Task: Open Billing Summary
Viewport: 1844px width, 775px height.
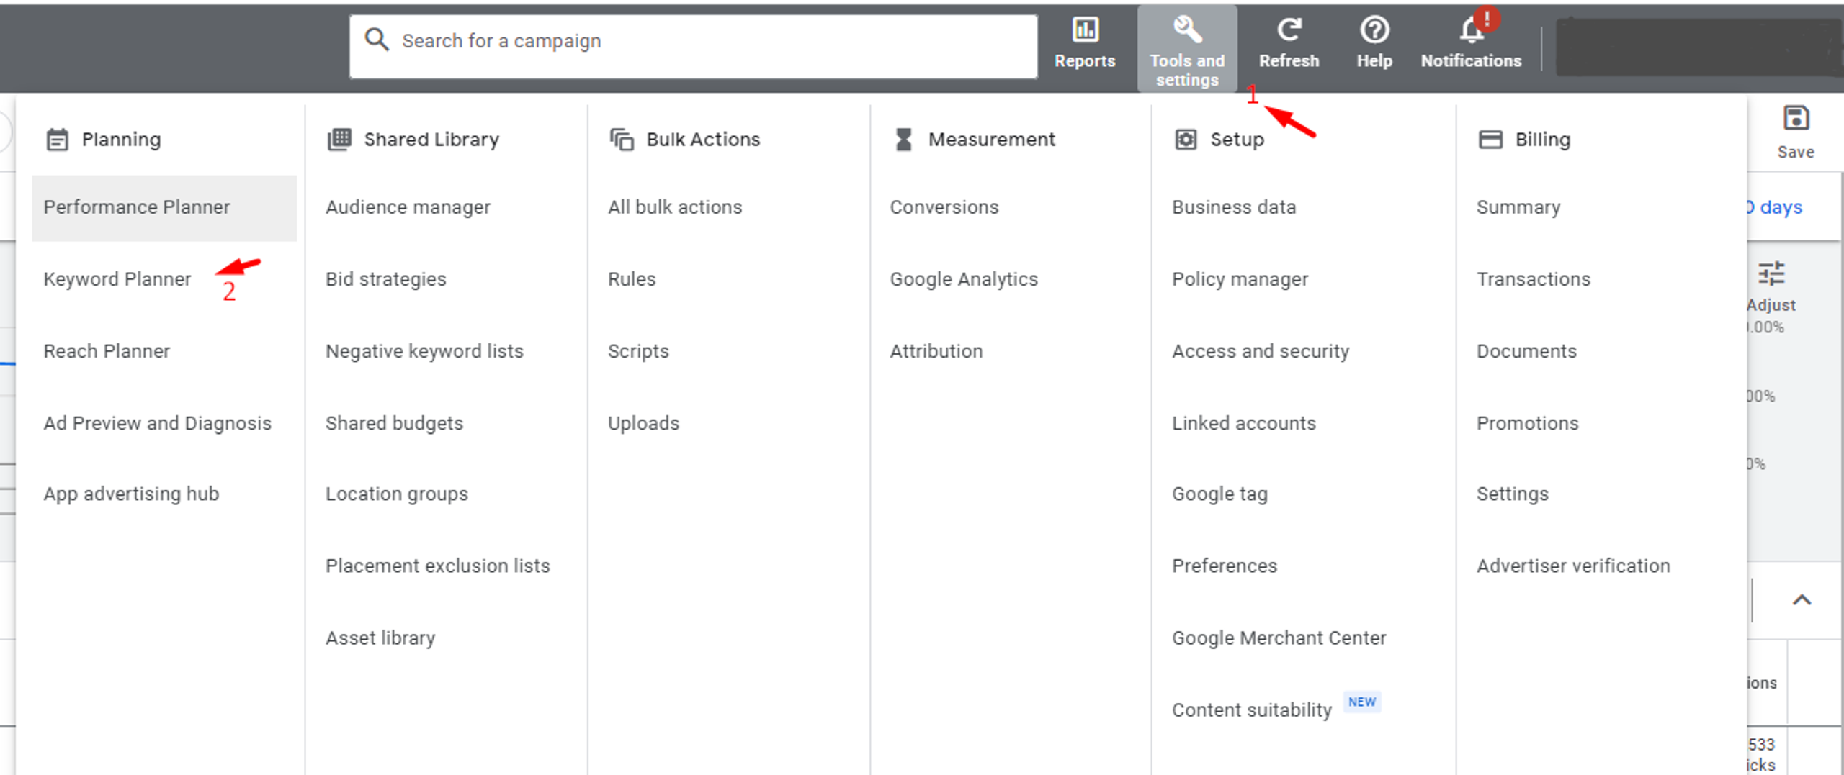Action: [1518, 207]
